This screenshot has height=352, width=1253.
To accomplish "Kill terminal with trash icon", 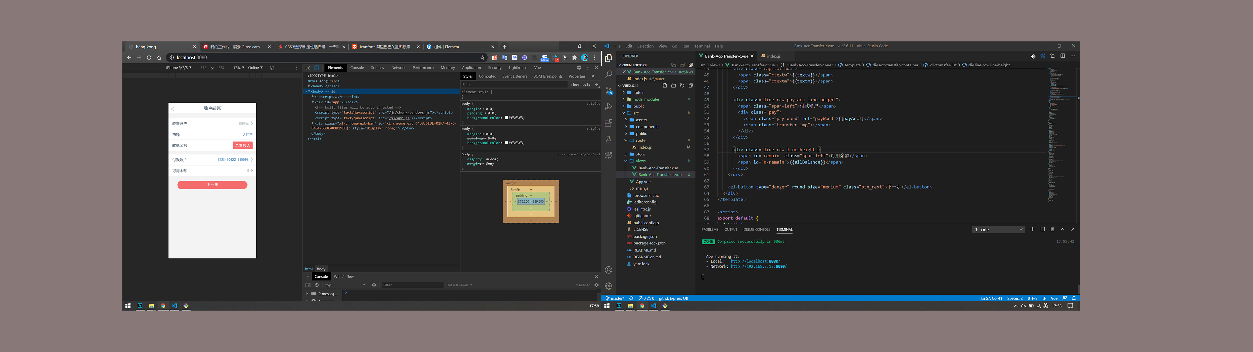I will click(x=1053, y=229).
